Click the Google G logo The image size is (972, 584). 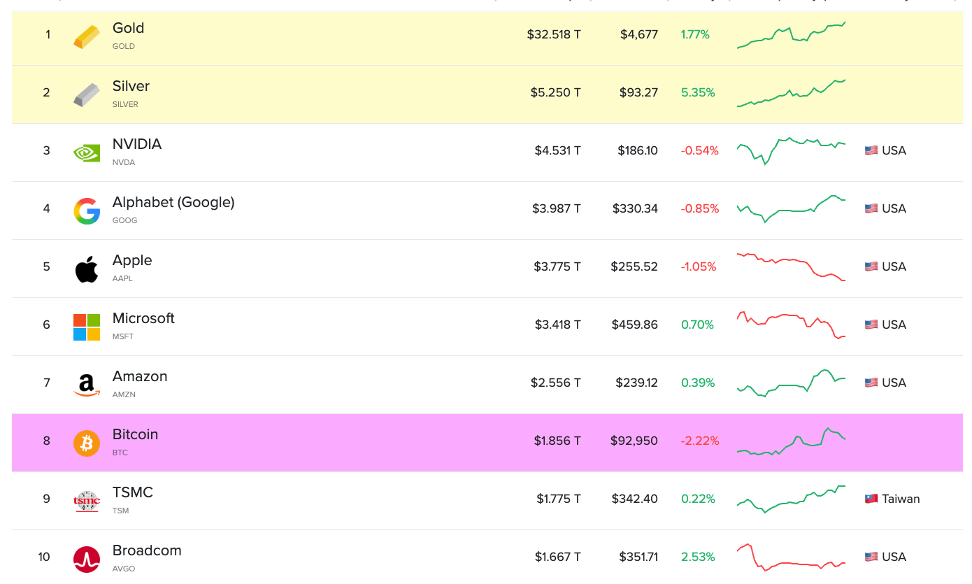86,209
